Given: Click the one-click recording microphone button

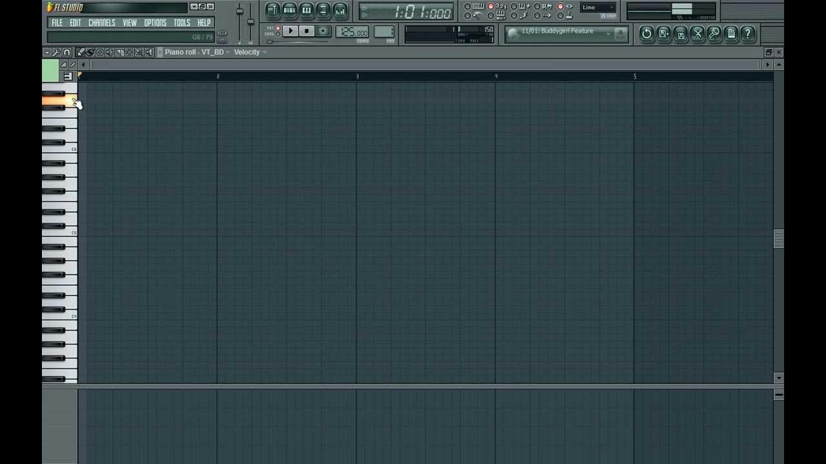Looking at the screenshot, I should [x=714, y=34].
